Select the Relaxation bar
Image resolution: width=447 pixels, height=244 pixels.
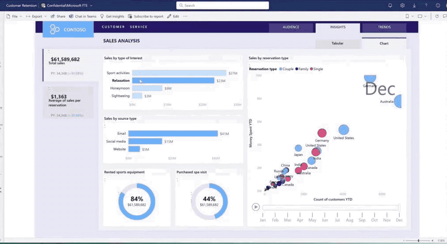(173, 80)
